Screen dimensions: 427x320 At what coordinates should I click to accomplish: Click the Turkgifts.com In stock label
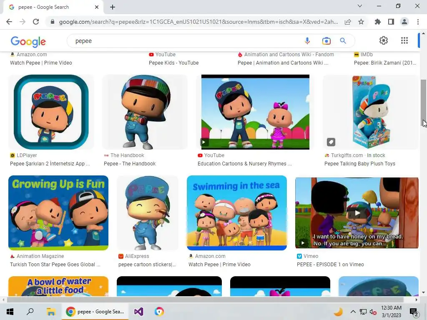[x=358, y=155]
